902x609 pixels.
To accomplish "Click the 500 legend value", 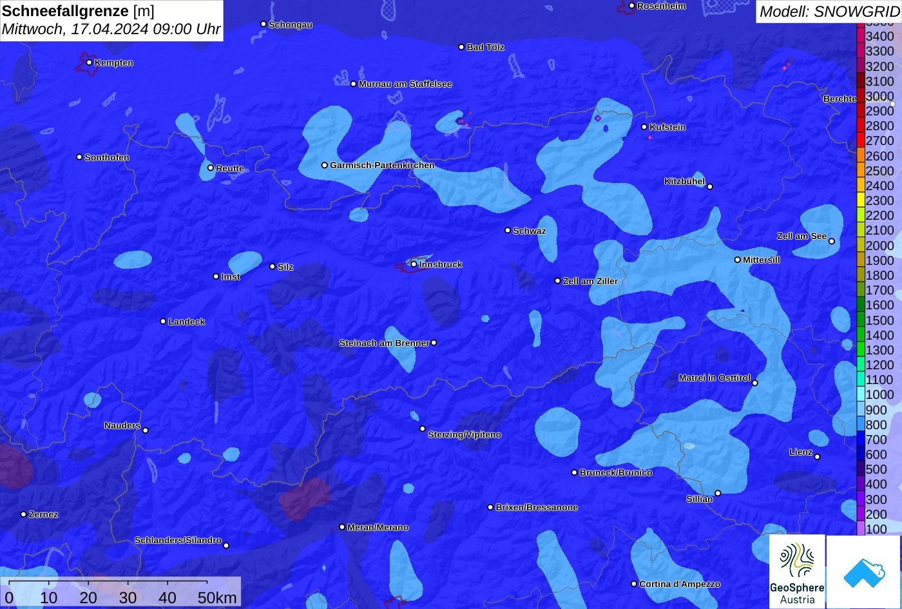I will click(876, 469).
